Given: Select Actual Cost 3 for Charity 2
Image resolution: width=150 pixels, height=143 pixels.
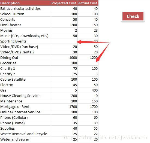Looking at the screenshot, I should point(88,74).
